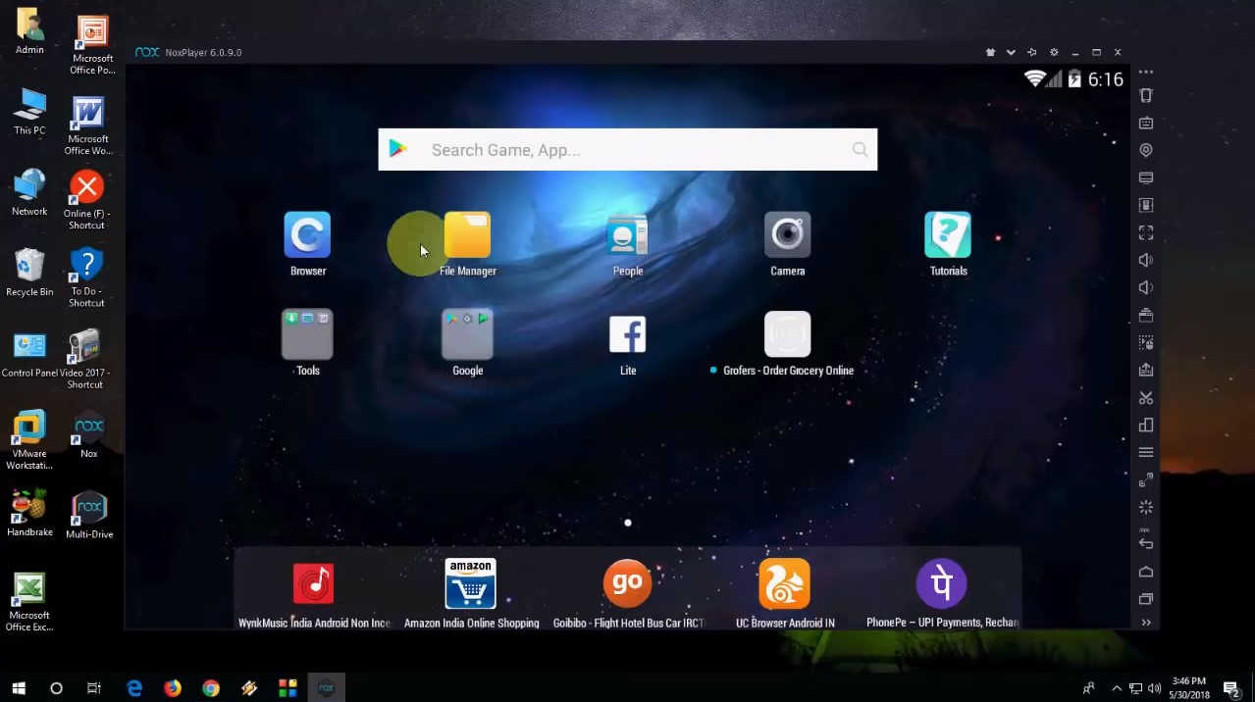This screenshot has height=702, width=1255.
Task: Select the Multi-Drive desktop shortcut
Action: coord(89,514)
